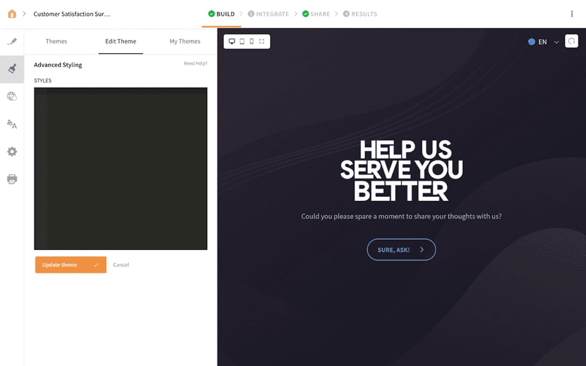Switch preview to desktop view
The height and width of the screenshot is (366, 586).
coord(232,42)
